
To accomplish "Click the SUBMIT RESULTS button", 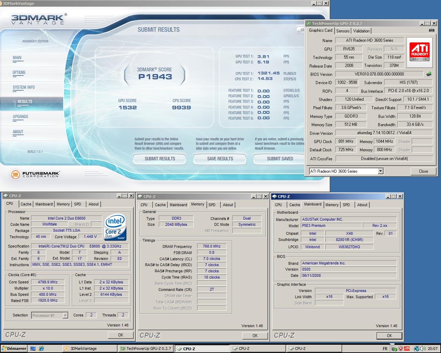I will (160, 159).
